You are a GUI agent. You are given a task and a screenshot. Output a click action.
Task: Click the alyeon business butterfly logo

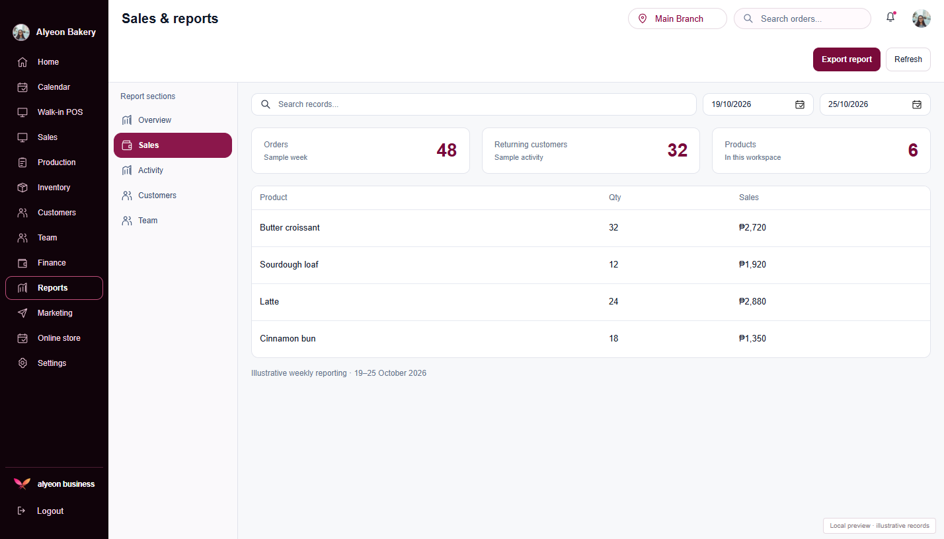click(22, 484)
